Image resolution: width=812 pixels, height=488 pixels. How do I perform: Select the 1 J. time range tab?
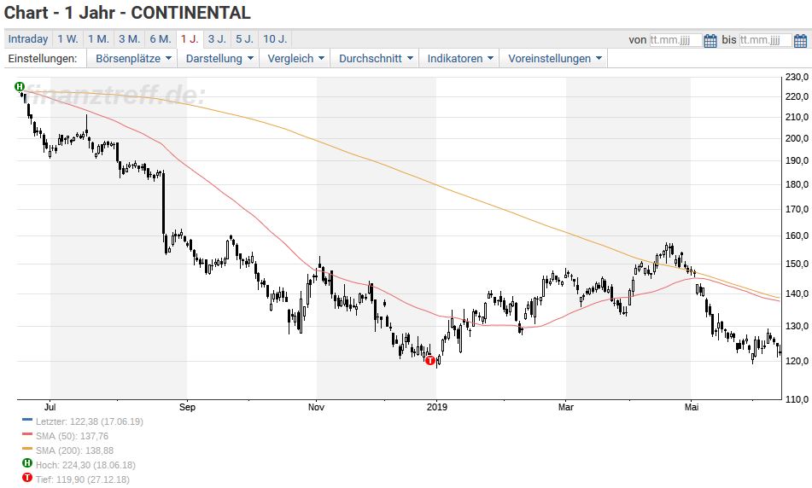coord(190,39)
